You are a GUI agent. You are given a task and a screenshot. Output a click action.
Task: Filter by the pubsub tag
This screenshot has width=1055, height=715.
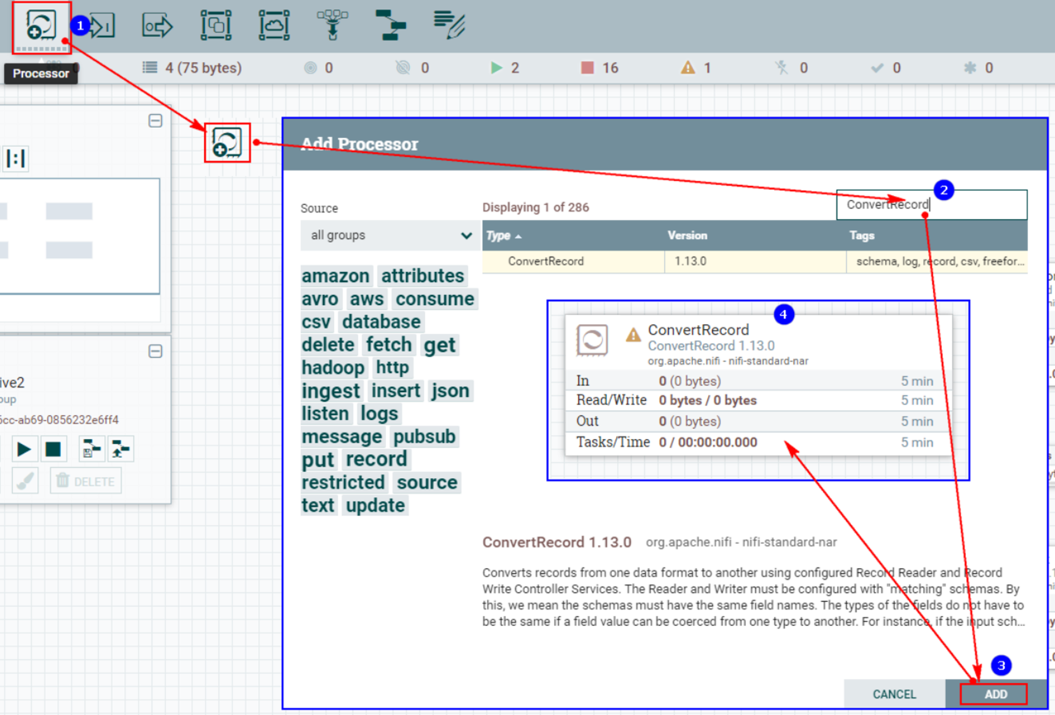tap(425, 437)
